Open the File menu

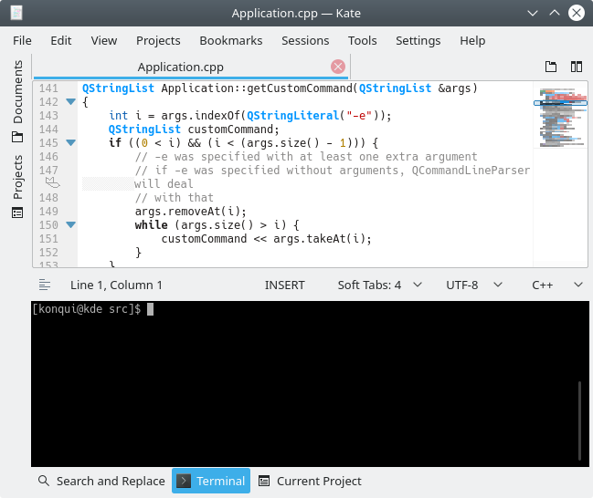[22, 41]
